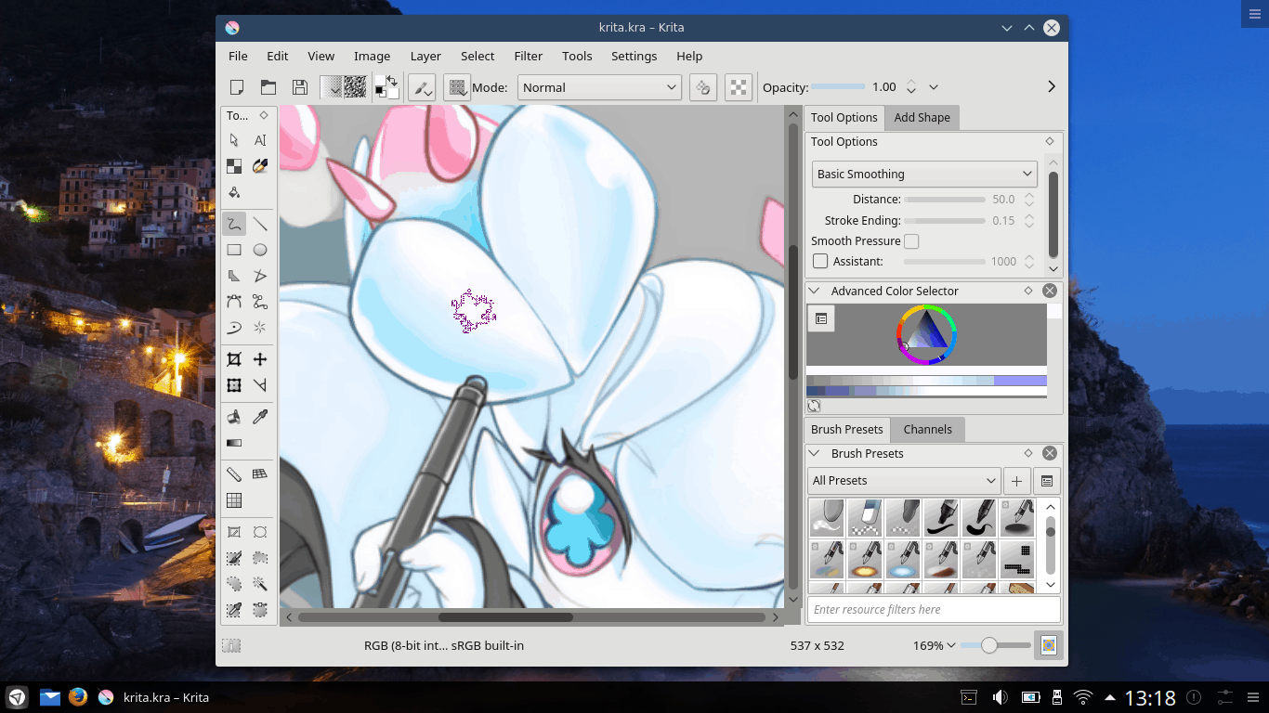Collapse the Brush Presets panel chevron

pyautogui.click(x=815, y=453)
